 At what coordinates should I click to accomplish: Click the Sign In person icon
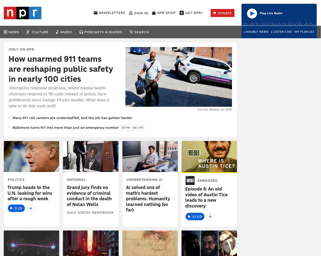pyautogui.click(x=131, y=13)
